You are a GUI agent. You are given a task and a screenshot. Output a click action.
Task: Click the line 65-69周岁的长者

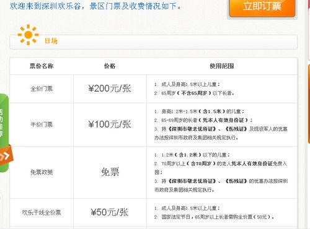(x=203, y=120)
